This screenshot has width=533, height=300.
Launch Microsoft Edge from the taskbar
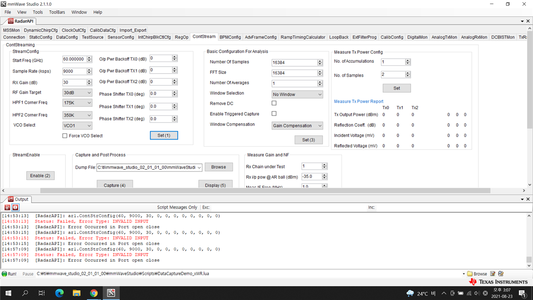click(59, 293)
